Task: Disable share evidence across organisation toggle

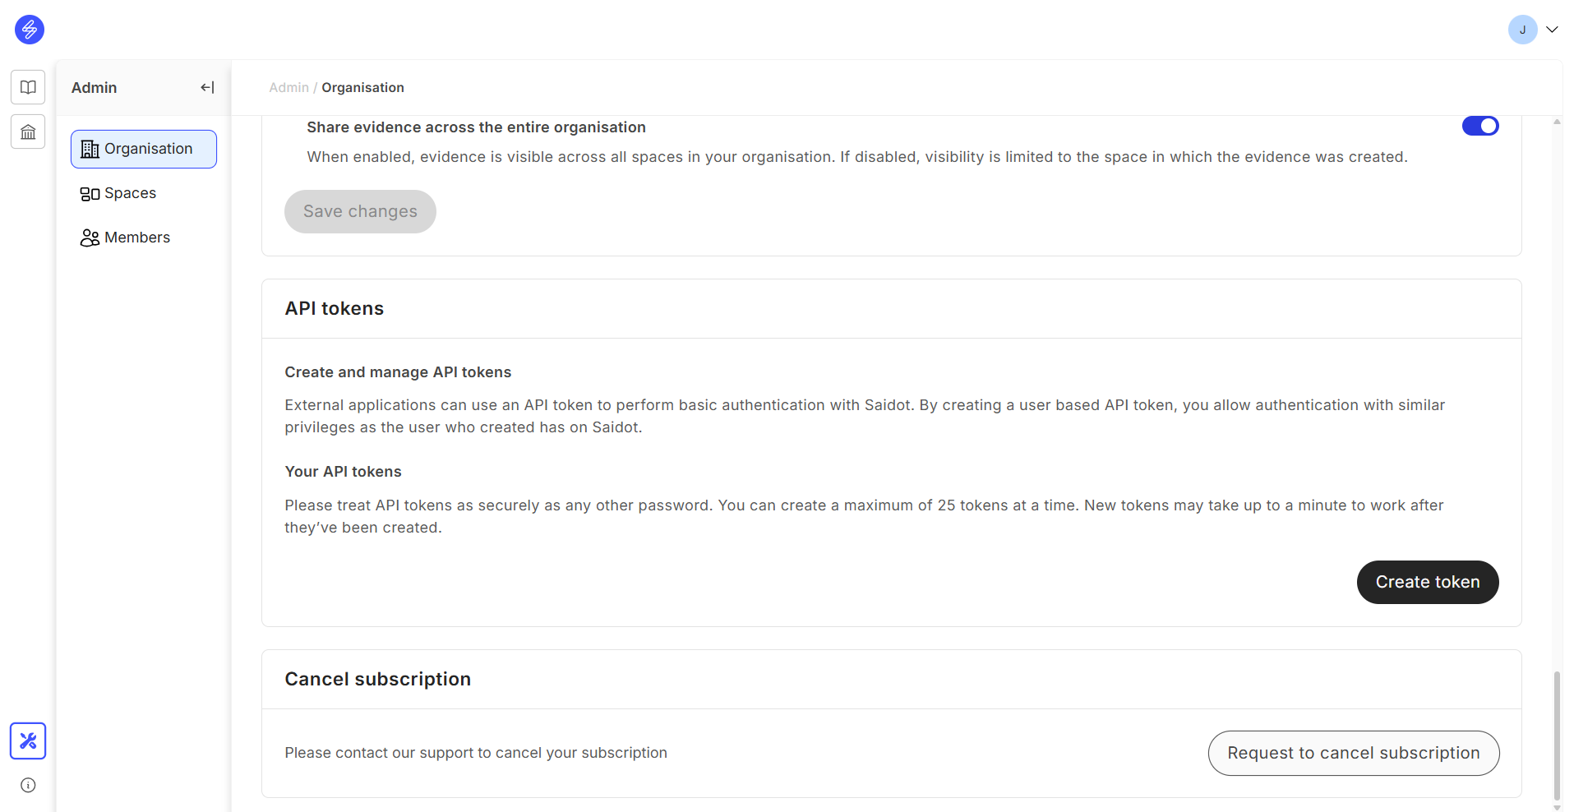Action: click(x=1479, y=126)
